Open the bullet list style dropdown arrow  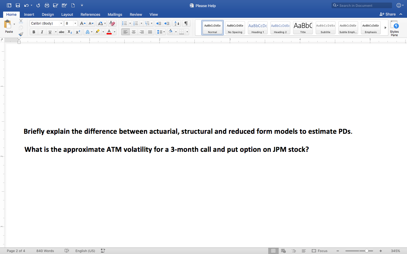pyautogui.click(x=130, y=23)
